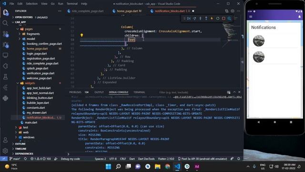Open the Terminal menu
The image size is (305, 172).
[72, 4]
